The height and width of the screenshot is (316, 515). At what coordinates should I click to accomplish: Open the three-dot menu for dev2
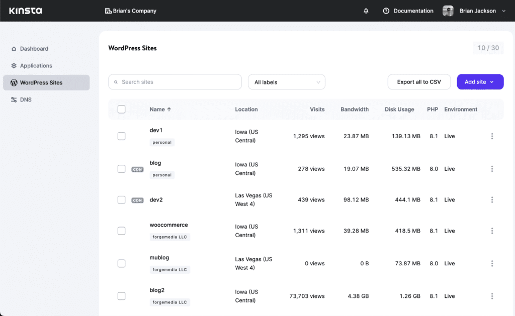(492, 199)
